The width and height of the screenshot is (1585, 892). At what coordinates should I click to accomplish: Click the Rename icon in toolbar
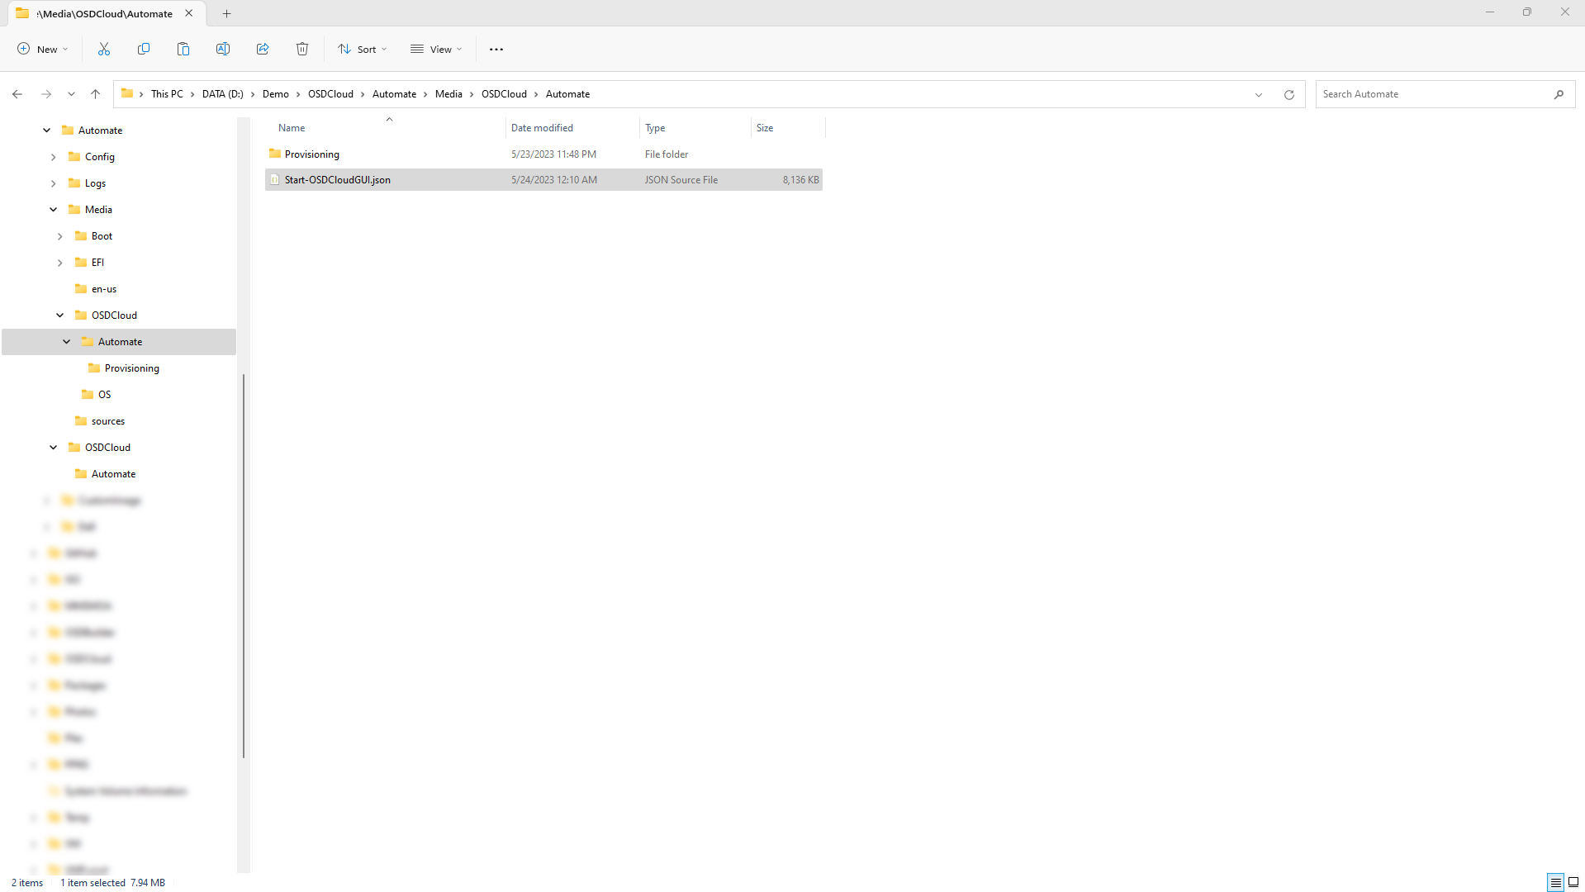coord(223,50)
